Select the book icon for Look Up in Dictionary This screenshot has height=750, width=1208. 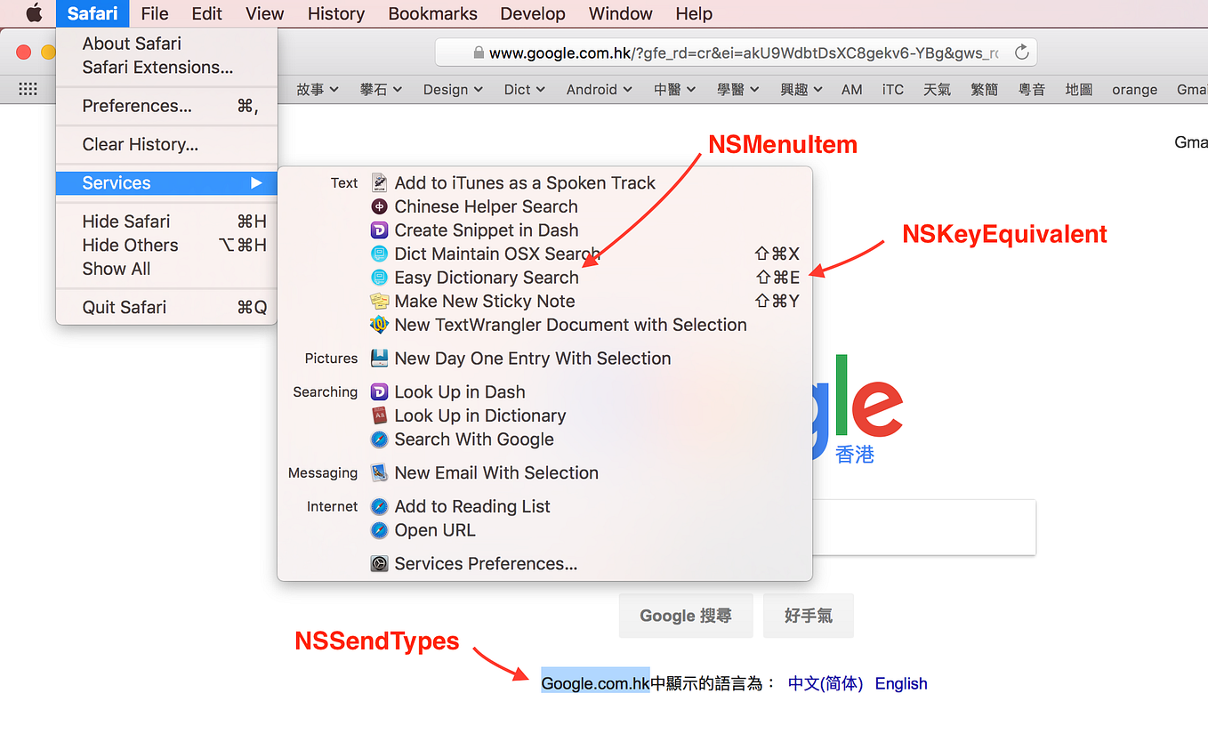pos(380,415)
